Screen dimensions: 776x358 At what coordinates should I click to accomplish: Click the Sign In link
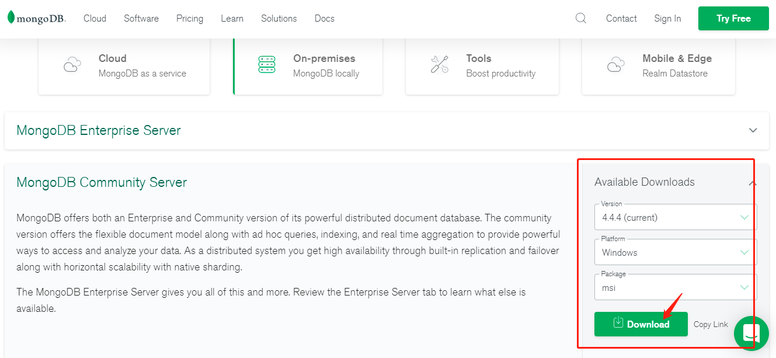[667, 18]
